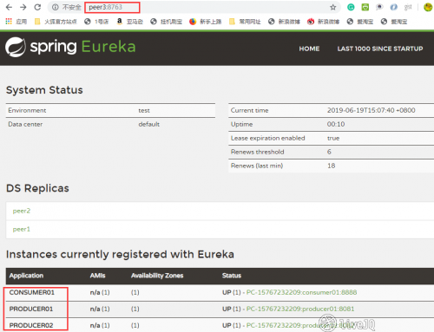The height and width of the screenshot is (332, 434).
Task: Open the 常用网址 bookmark folder
Action: pyautogui.click(x=245, y=22)
